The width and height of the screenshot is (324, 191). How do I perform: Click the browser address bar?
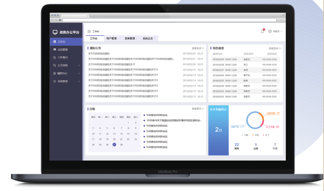pyautogui.click(x=169, y=20)
